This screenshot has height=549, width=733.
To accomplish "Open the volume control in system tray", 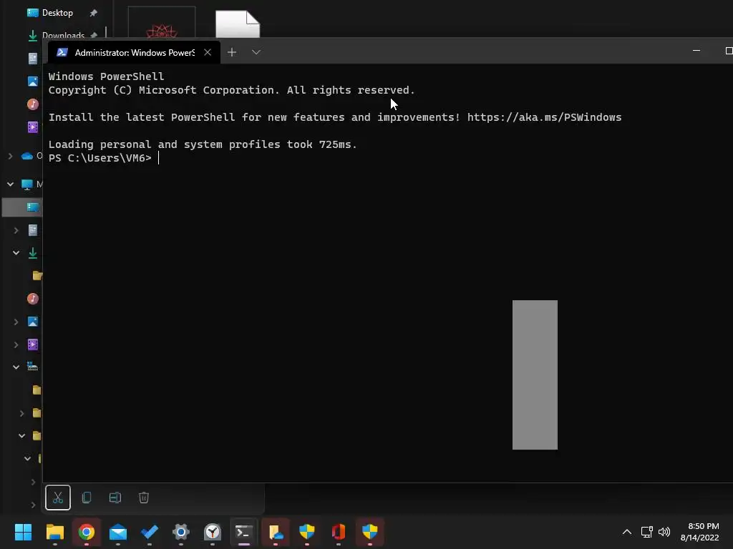I will [x=664, y=532].
